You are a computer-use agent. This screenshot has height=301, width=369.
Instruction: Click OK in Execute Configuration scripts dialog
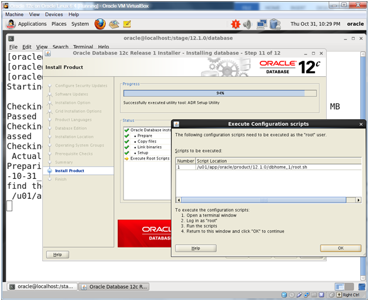(x=340, y=248)
